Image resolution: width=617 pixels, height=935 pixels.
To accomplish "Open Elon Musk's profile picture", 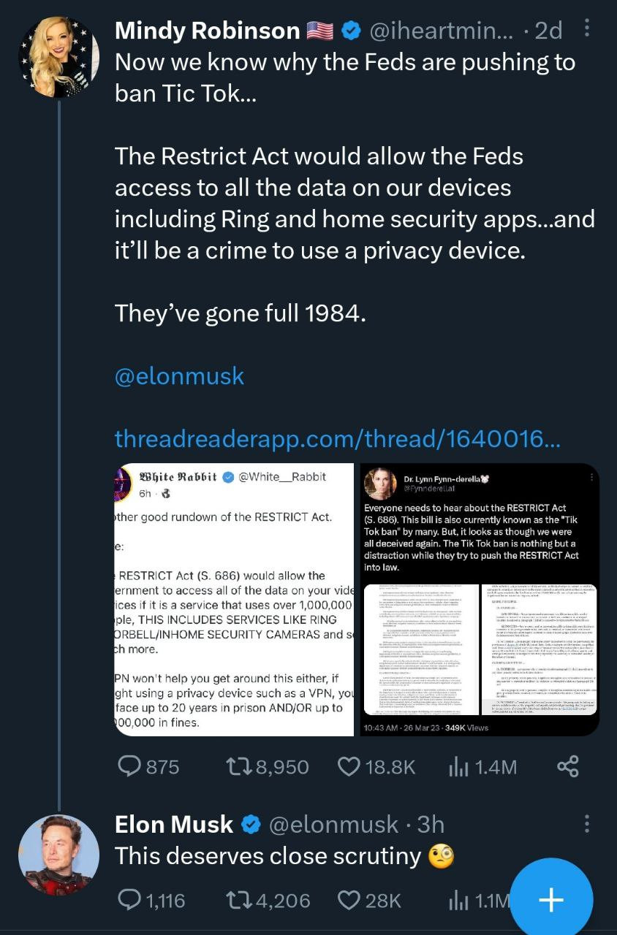I will (x=58, y=855).
